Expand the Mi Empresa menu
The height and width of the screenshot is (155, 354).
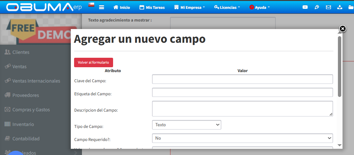(x=190, y=8)
